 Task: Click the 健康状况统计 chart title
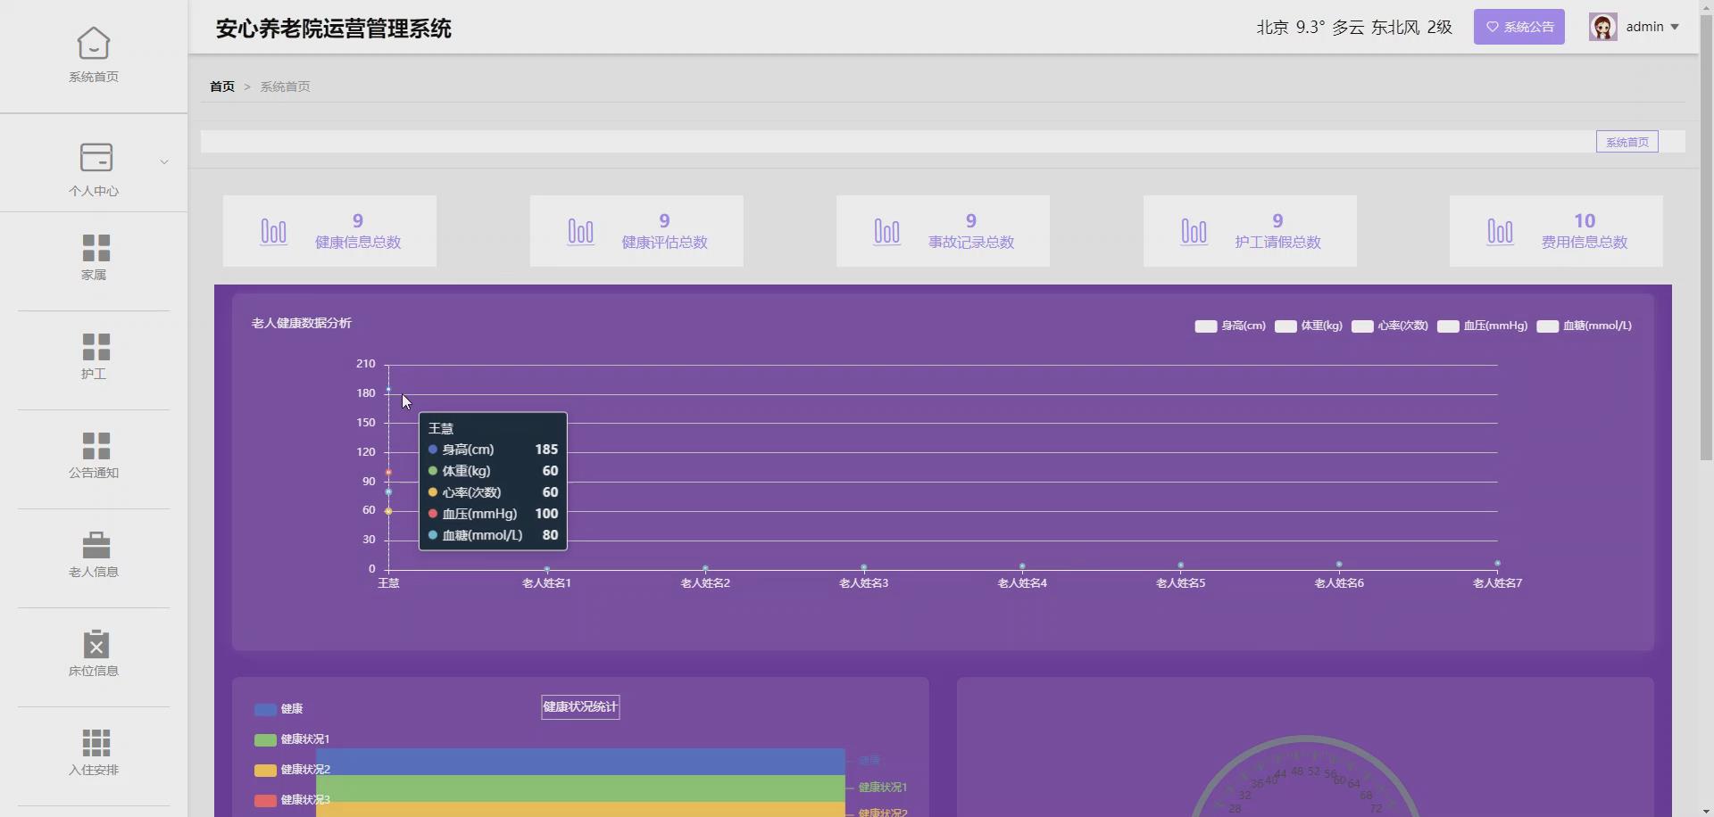pos(580,707)
